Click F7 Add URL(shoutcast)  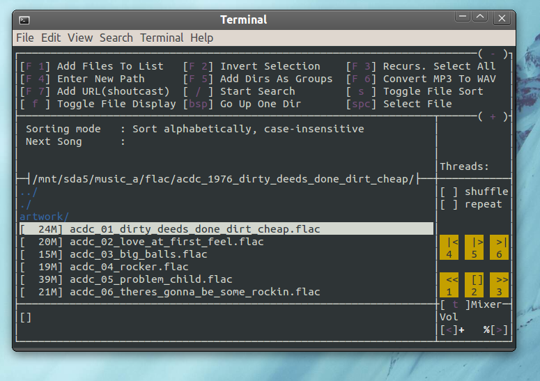[95, 91]
